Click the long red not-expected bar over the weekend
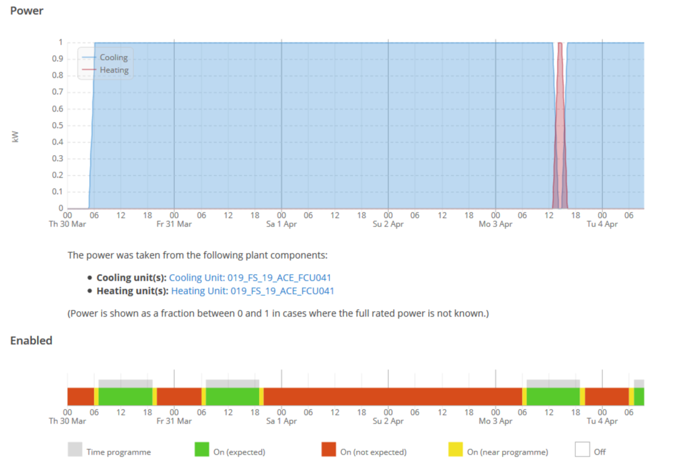 tap(393, 397)
